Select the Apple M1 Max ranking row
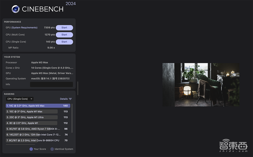Screen dimensions: 253x157 (x=32, y=112)
